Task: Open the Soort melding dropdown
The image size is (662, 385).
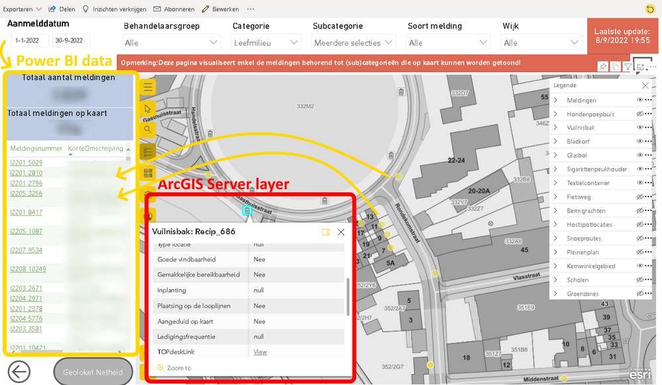Action: pos(447,42)
